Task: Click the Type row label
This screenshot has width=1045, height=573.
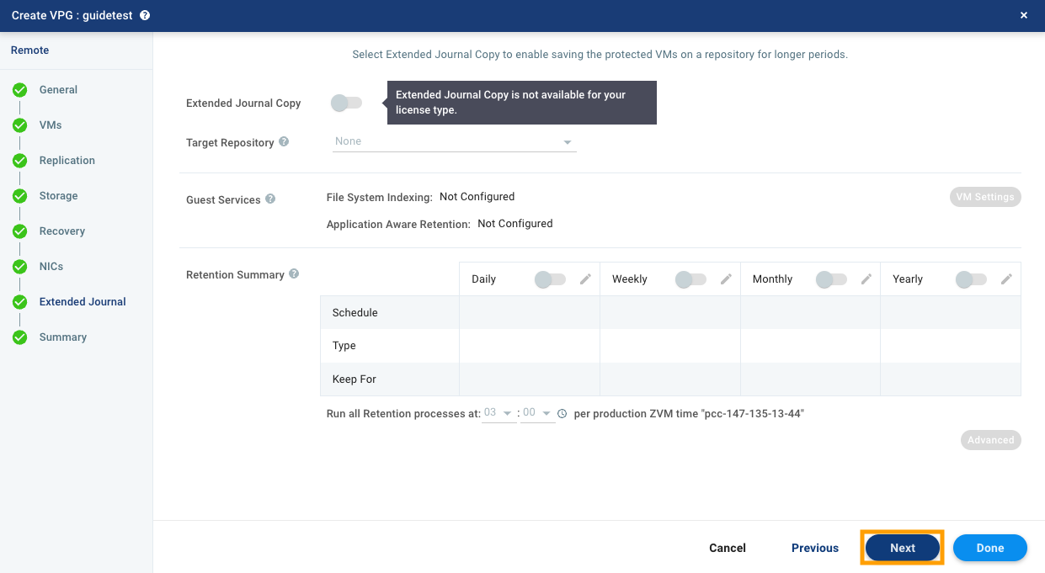Action: 344,346
